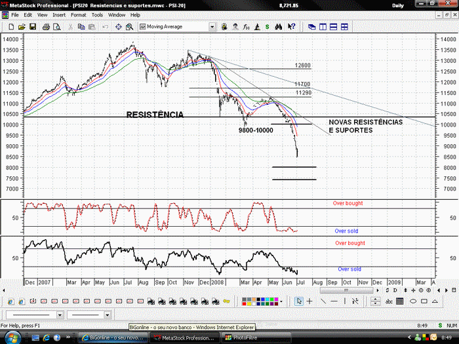459x344 pixels.
Task: Pick the yellow color swatch
Action: coord(249,303)
